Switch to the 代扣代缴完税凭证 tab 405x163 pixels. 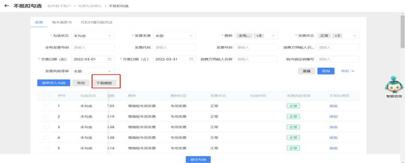click(x=97, y=22)
